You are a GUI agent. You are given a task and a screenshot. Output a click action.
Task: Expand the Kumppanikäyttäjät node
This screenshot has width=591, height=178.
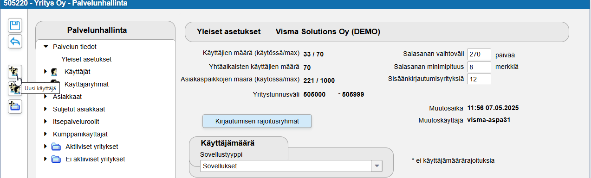click(45, 134)
